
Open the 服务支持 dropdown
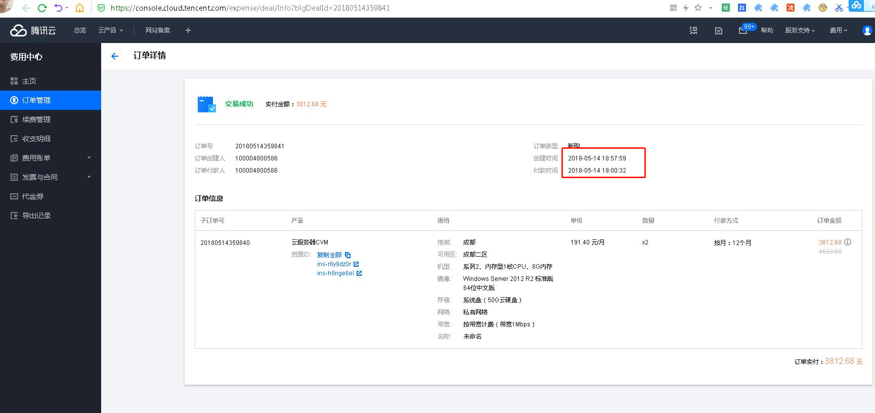click(800, 30)
